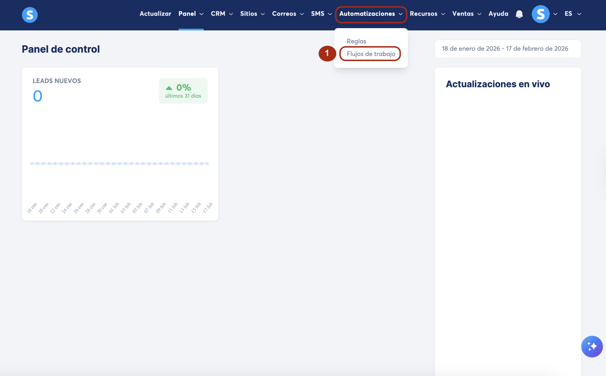Click the Actualizar link
Image resolution: width=606 pixels, height=376 pixels.
(155, 14)
